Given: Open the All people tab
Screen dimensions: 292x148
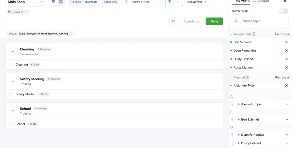Looking at the screenshot, I should 261,1.
